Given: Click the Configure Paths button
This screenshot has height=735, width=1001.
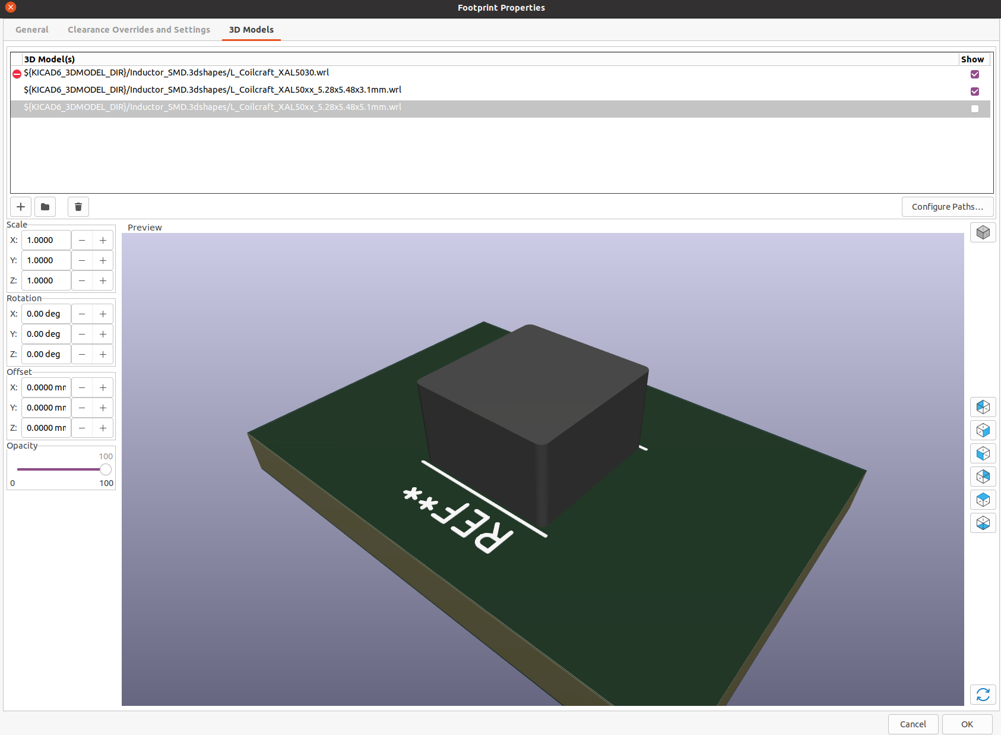Looking at the screenshot, I should click(947, 207).
